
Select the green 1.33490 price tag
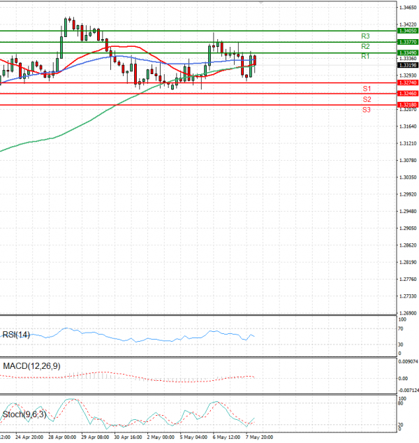pyautogui.click(x=407, y=53)
